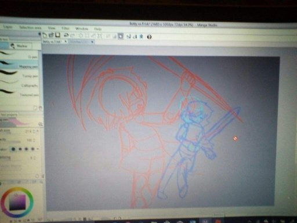Click the opacity value stepper
The height and width of the screenshot is (223, 297).
coord(34,140)
